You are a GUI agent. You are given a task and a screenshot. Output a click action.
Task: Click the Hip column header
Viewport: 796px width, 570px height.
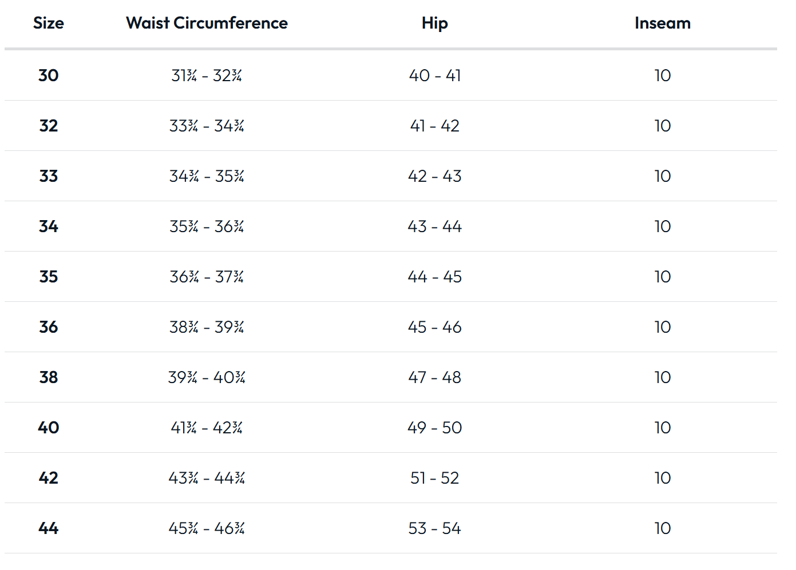[435, 23]
